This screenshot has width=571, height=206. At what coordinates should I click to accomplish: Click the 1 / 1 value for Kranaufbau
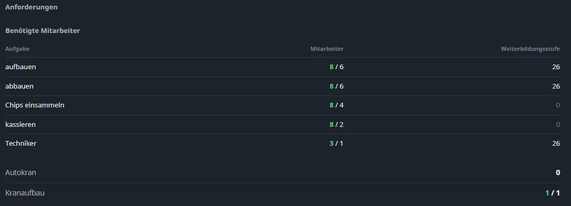coord(553,193)
